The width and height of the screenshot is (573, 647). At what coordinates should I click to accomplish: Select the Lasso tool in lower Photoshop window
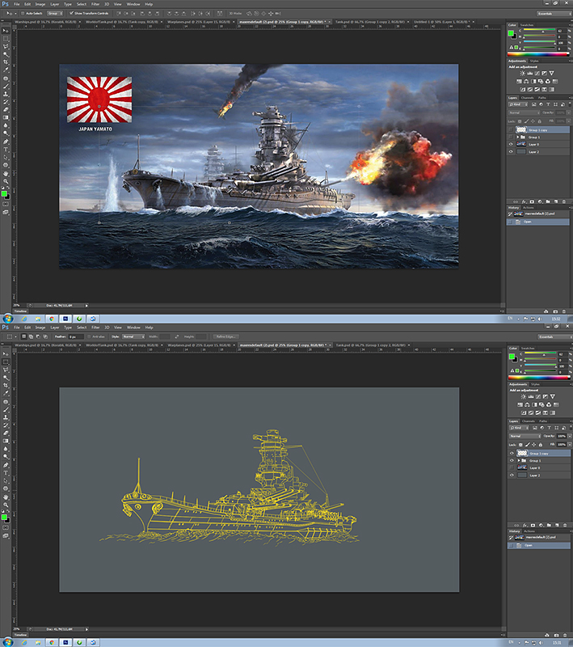tap(6, 370)
